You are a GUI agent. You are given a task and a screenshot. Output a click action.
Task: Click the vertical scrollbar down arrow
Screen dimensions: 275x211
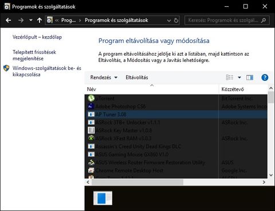tap(271, 175)
